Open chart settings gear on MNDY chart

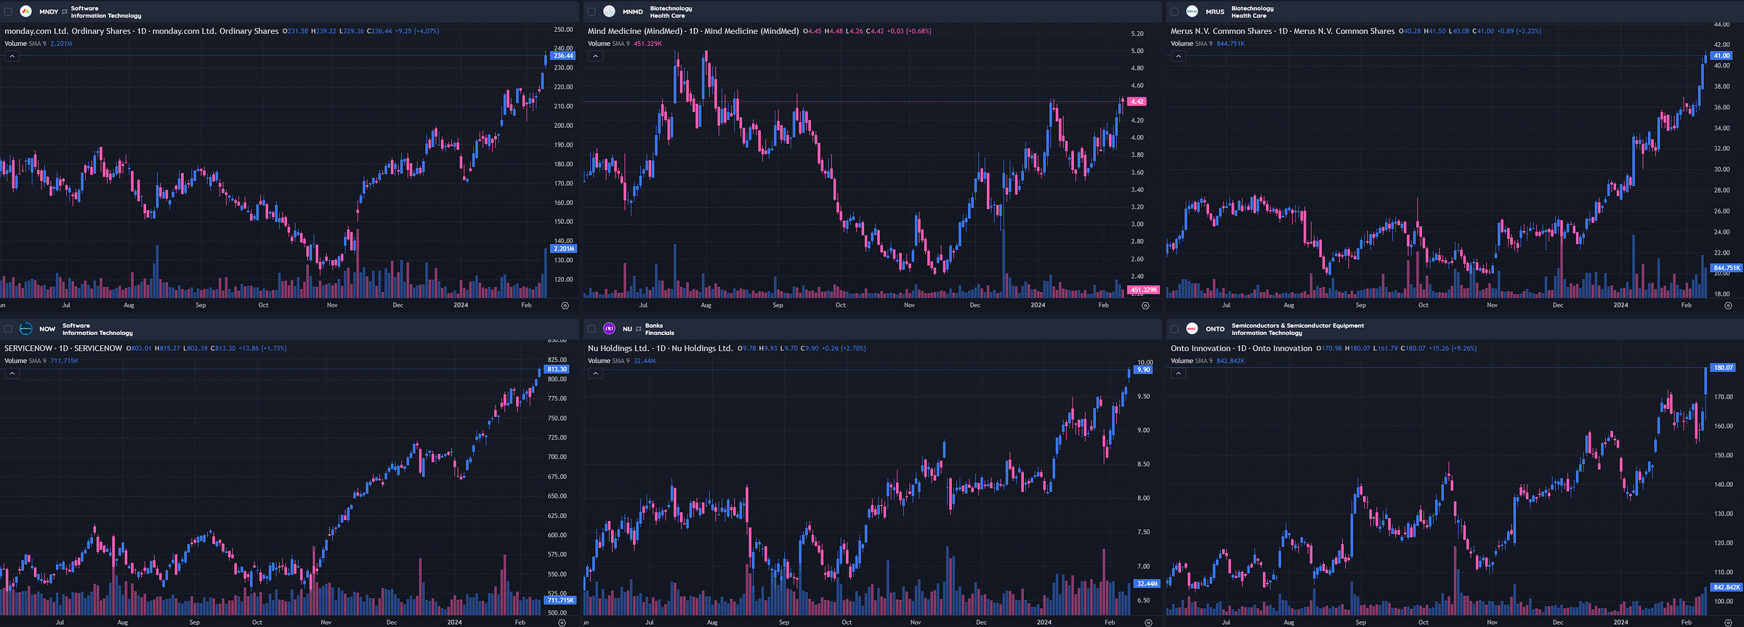point(565,306)
